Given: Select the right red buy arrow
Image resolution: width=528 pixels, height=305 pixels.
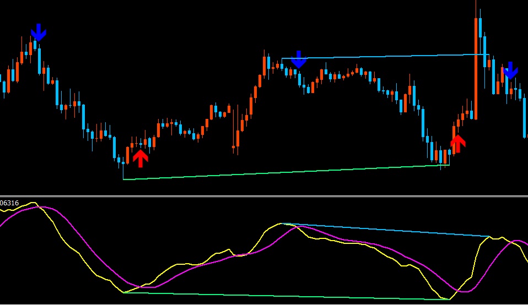Looking at the screenshot, I should coord(457,144).
